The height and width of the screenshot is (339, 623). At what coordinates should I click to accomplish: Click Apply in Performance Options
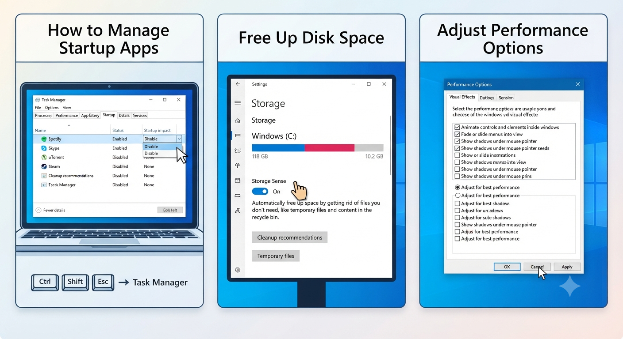pyautogui.click(x=567, y=267)
